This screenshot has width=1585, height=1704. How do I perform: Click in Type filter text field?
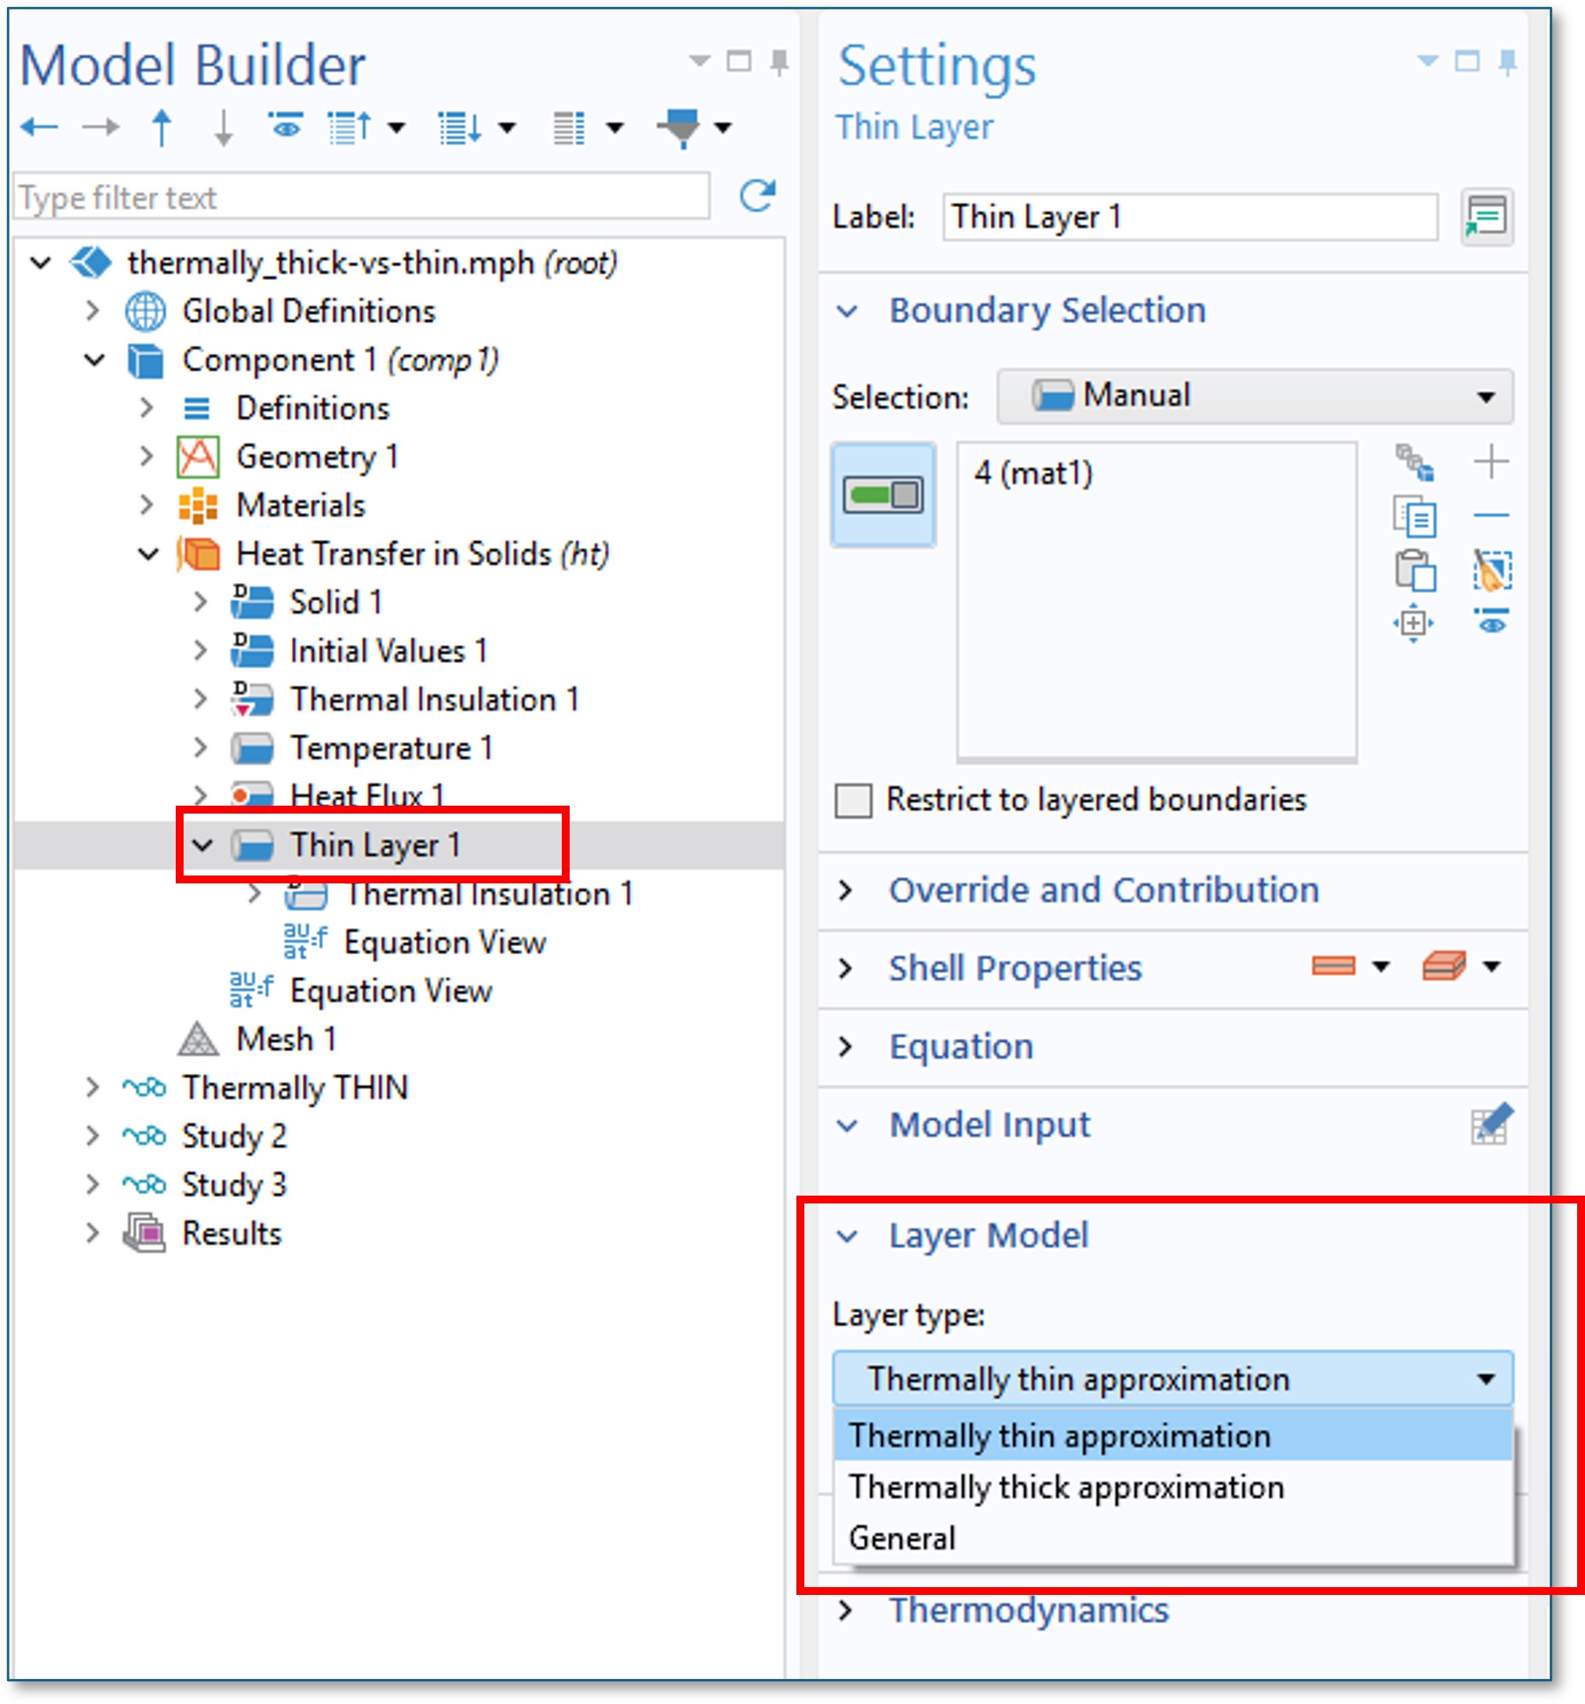(x=360, y=197)
